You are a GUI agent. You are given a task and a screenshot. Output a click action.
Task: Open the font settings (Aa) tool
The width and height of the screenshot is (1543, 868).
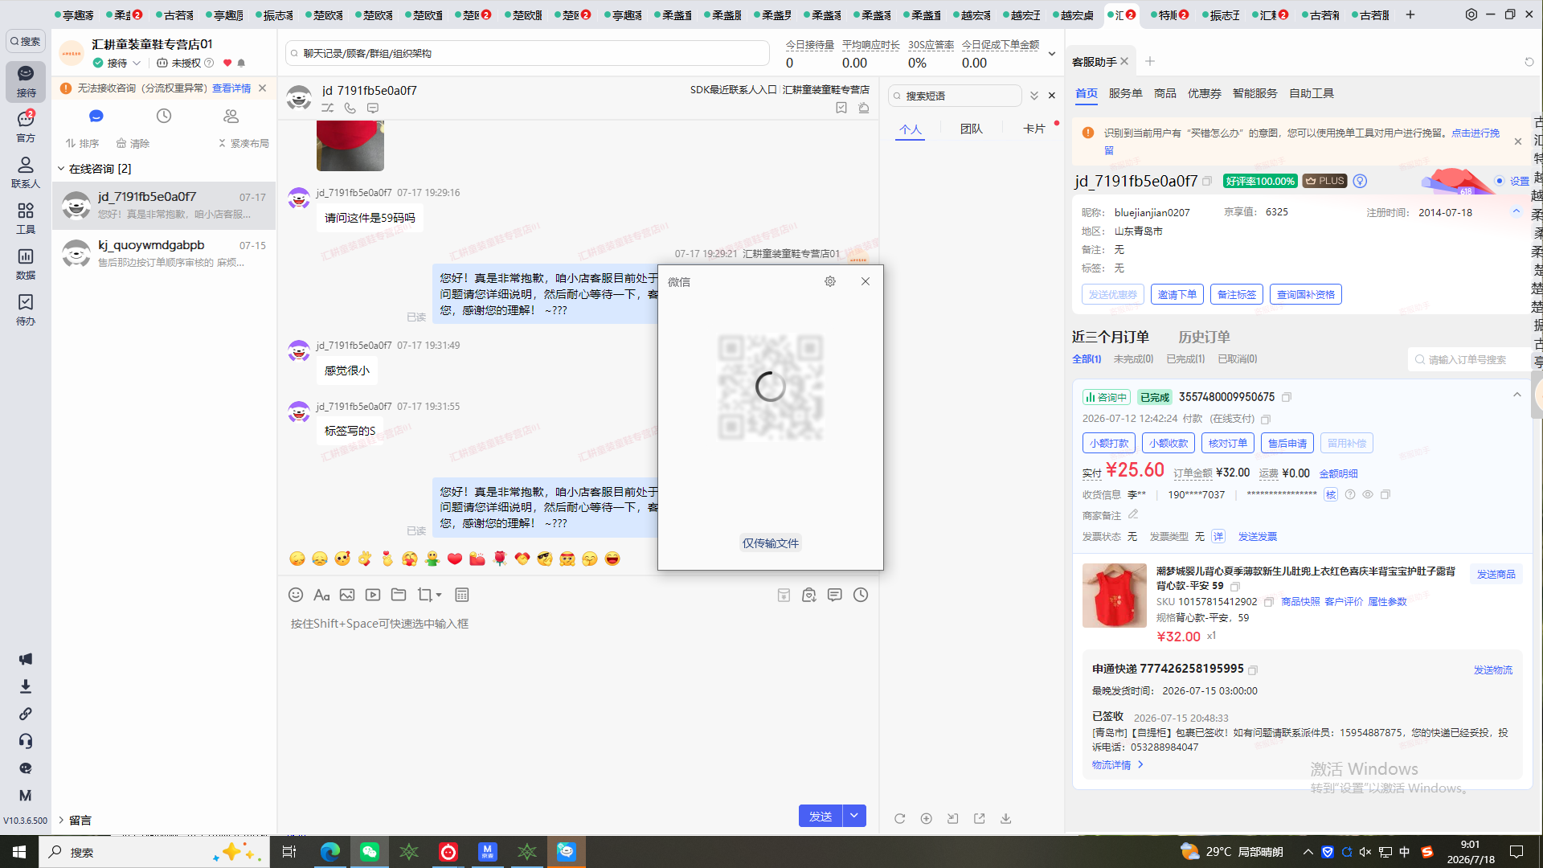tap(321, 595)
